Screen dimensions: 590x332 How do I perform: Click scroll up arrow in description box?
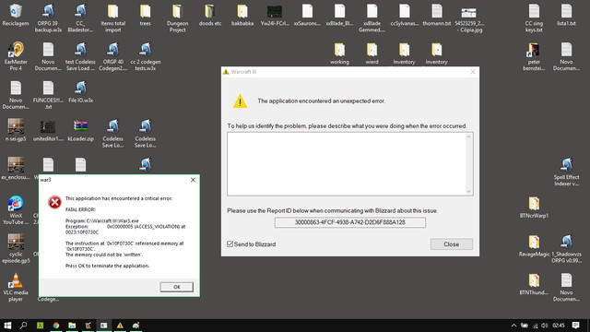tap(469, 136)
